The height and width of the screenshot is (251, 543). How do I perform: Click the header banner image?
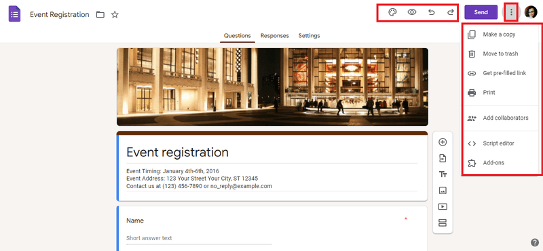272,87
